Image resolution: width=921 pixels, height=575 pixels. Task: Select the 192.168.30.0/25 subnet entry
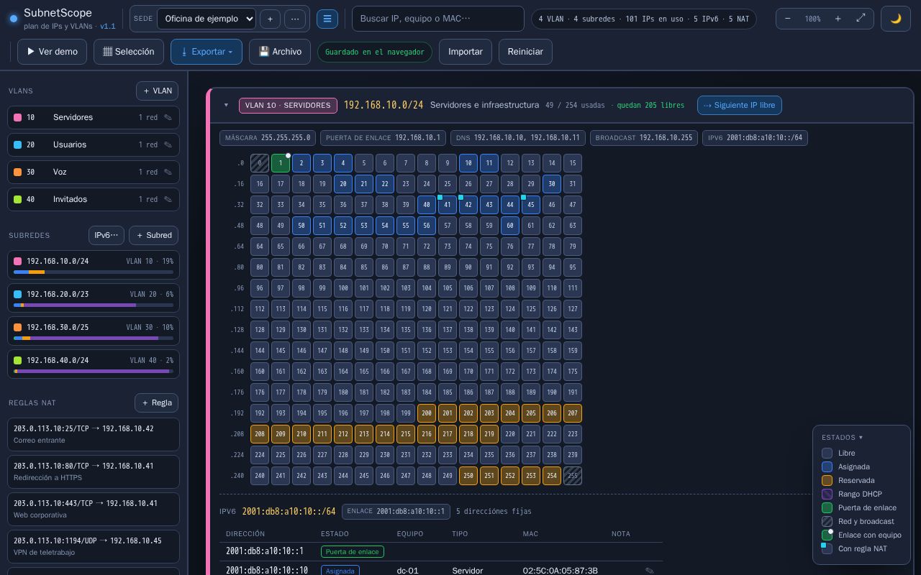94,331
